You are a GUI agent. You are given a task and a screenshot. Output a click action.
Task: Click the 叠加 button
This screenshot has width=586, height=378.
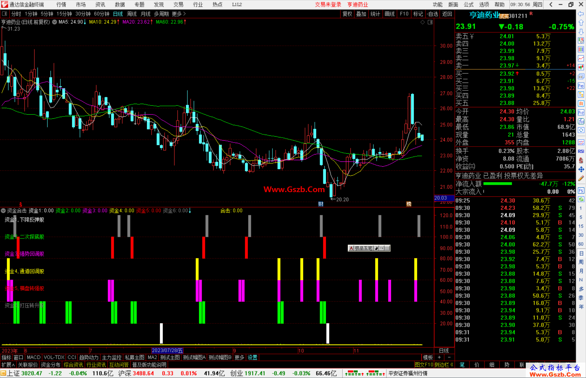(361, 14)
